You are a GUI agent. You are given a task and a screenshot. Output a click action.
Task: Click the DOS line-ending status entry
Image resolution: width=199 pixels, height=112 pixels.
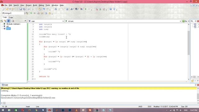[150, 106]
